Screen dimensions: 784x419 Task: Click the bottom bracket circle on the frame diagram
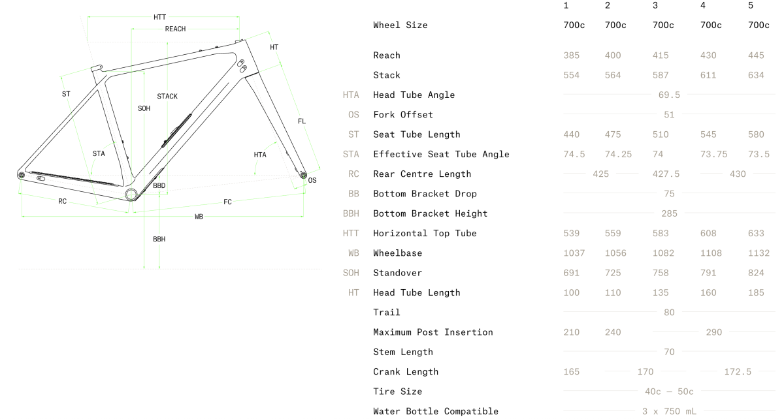click(x=131, y=194)
